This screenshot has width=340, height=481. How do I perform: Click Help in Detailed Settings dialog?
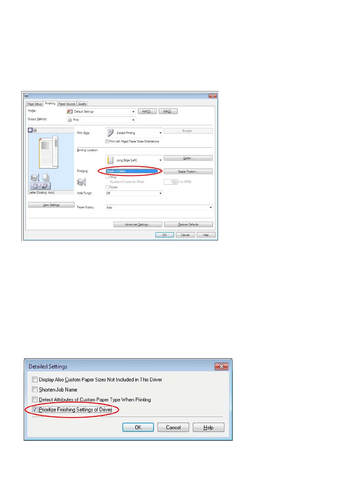(208, 427)
